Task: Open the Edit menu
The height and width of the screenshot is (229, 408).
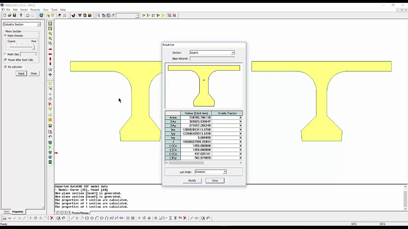Action: [15, 10]
